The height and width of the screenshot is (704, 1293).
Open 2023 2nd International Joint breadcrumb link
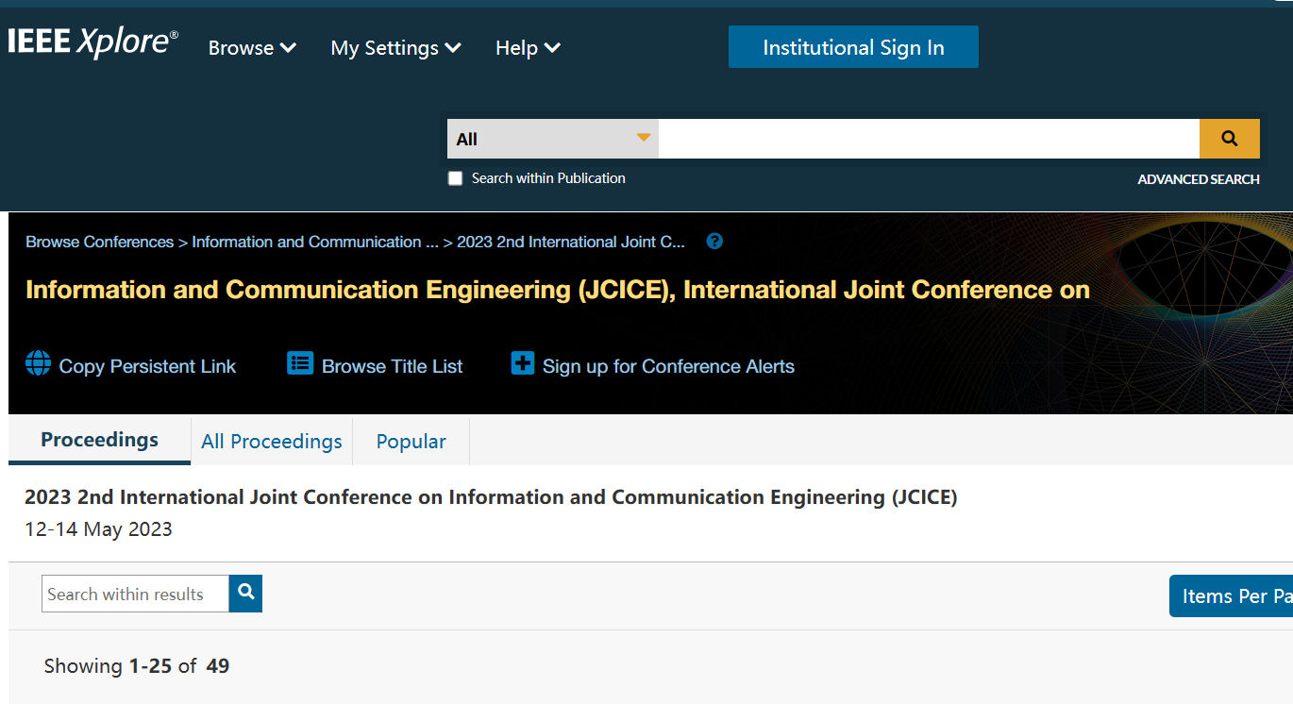pyautogui.click(x=571, y=242)
